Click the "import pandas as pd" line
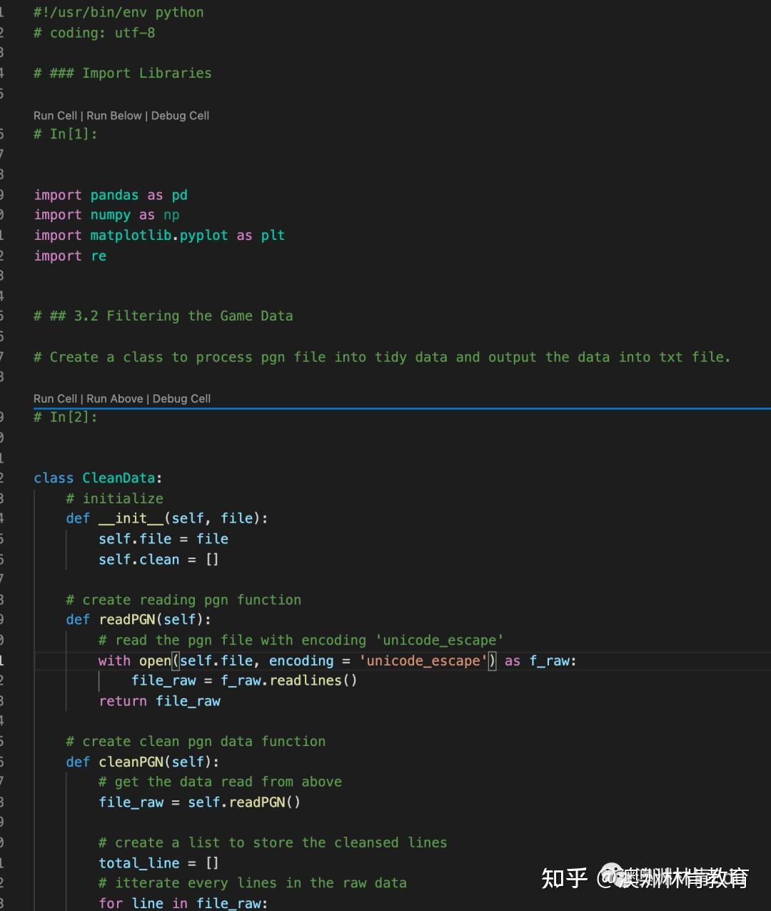This screenshot has width=771, height=911. coord(111,195)
